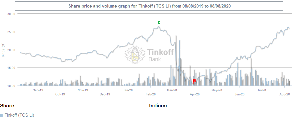Viewport: 298px width, 121px height.
Task: Select the Share section heading
Action: point(7,106)
